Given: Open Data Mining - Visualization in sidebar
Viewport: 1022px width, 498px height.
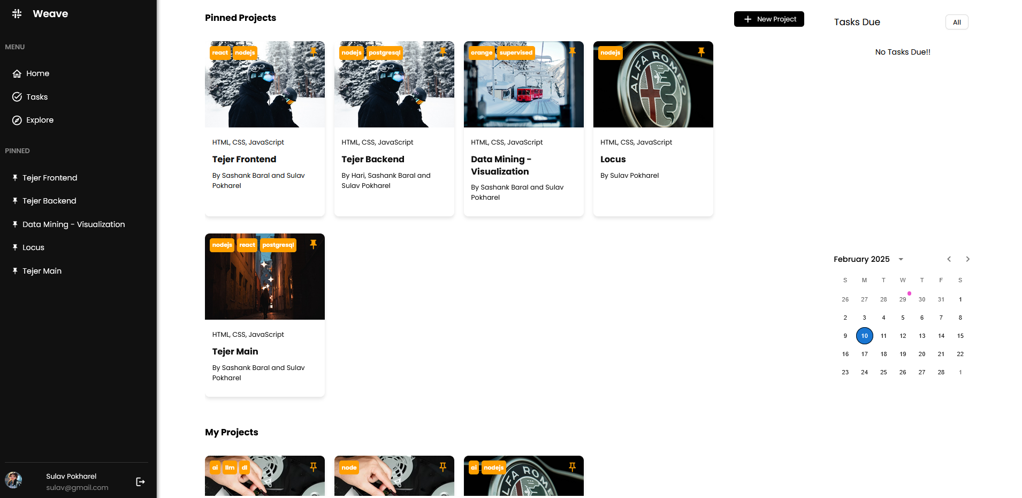Looking at the screenshot, I should (x=73, y=224).
